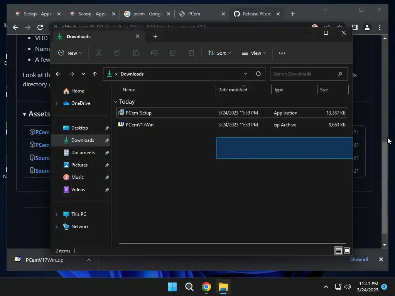Viewport: 395px width, 296px height.
Task: Select the PCemV17Win zip archive
Action: coord(231,124)
